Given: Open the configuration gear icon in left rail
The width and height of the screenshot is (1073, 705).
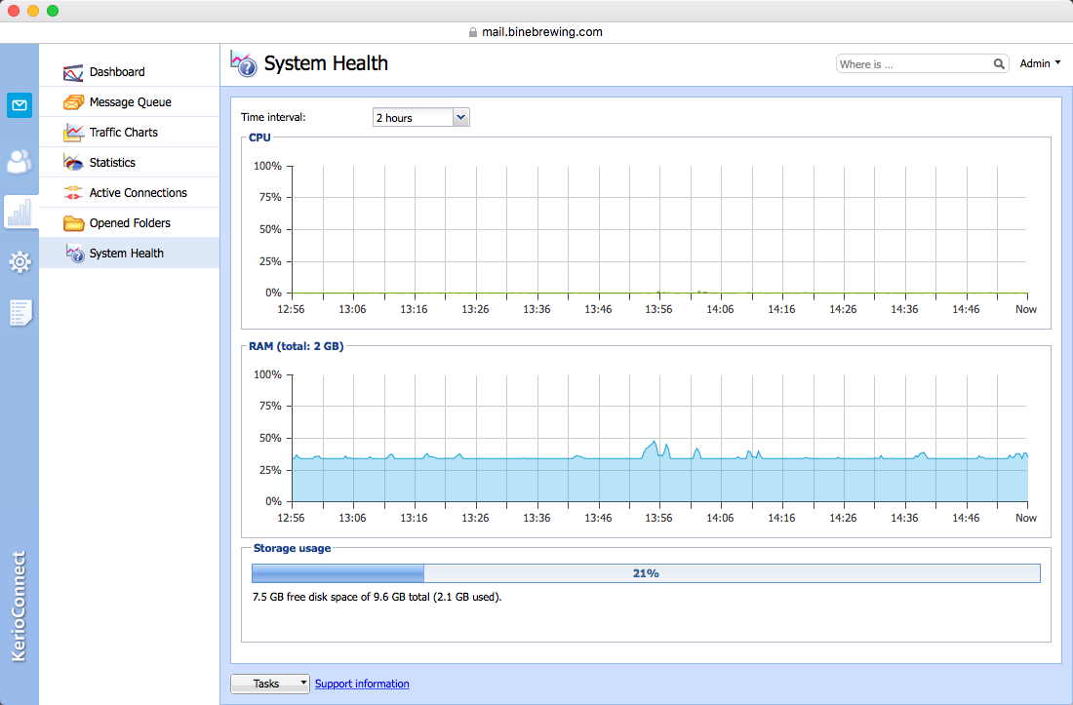Looking at the screenshot, I should pyautogui.click(x=20, y=262).
